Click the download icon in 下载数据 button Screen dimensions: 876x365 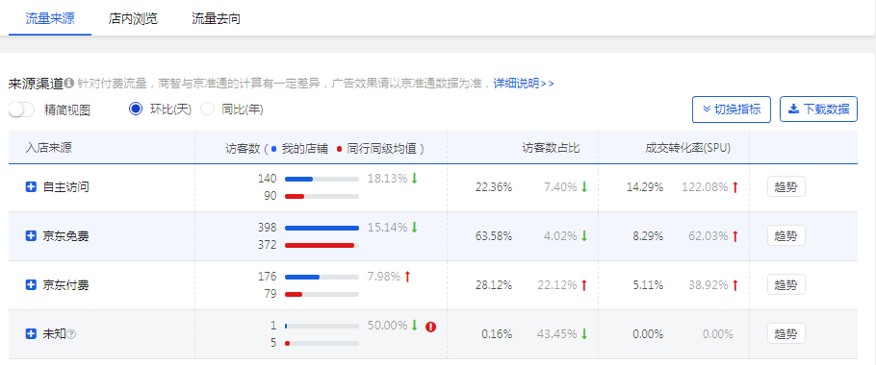[x=793, y=109]
